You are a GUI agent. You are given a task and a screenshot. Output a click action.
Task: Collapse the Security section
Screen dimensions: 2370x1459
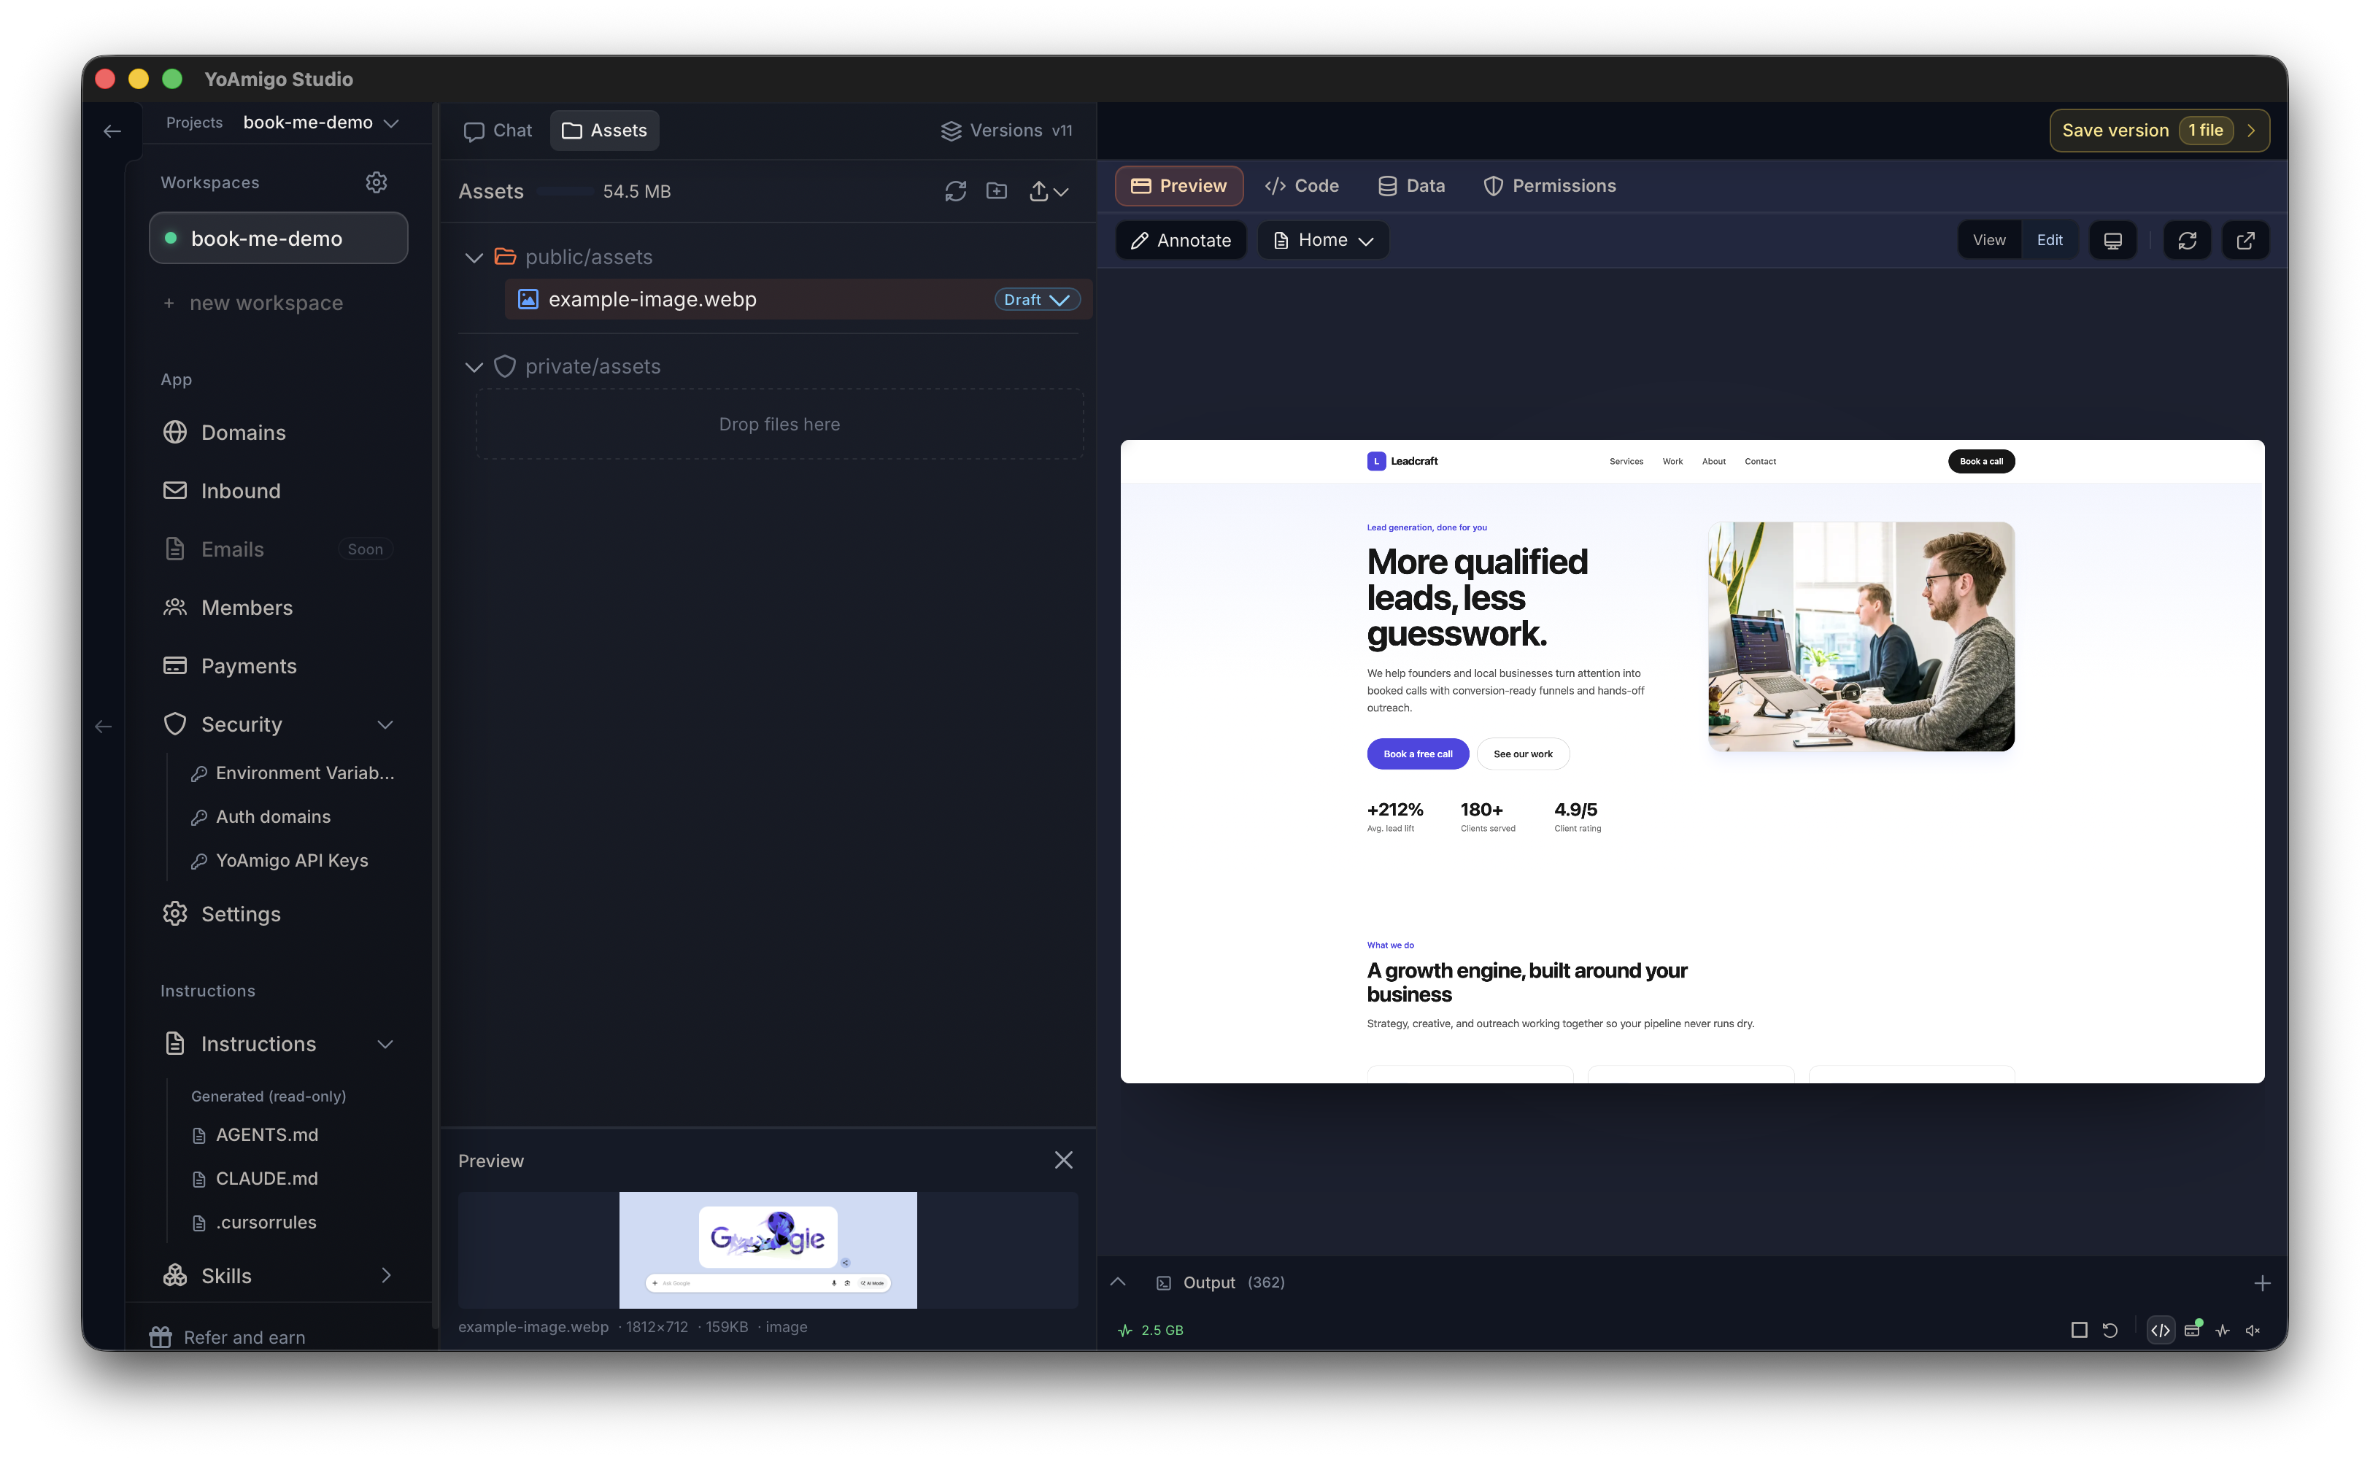[x=385, y=724]
